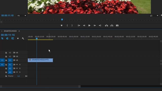Click timeline ruler playhead handle
The width and height of the screenshot is (162, 91).
pyautogui.click(x=37, y=38)
